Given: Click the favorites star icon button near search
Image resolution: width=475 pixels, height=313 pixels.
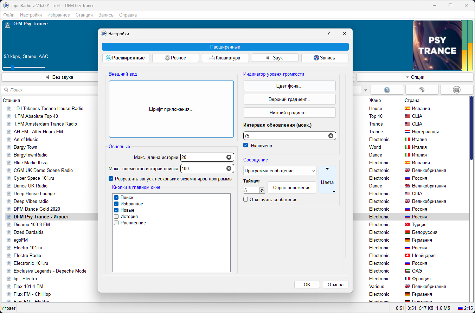Looking at the screenshot, I should [x=422, y=90].
